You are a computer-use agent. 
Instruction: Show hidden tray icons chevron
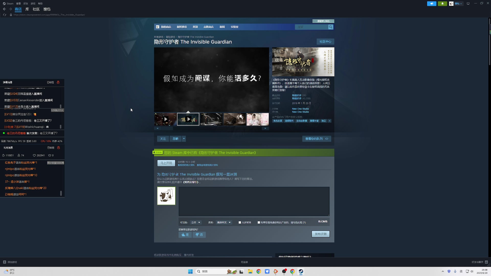coord(443,271)
